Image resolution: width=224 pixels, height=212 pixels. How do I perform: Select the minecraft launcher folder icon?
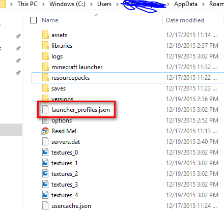pos(45,67)
